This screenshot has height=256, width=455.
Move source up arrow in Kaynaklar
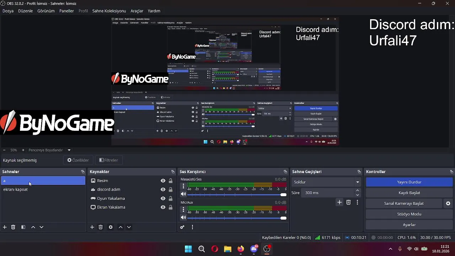click(121, 227)
